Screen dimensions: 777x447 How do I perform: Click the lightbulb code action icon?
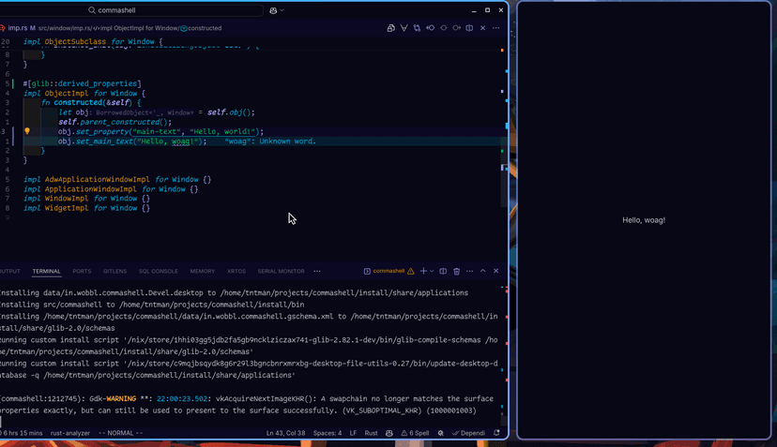[x=27, y=132]
